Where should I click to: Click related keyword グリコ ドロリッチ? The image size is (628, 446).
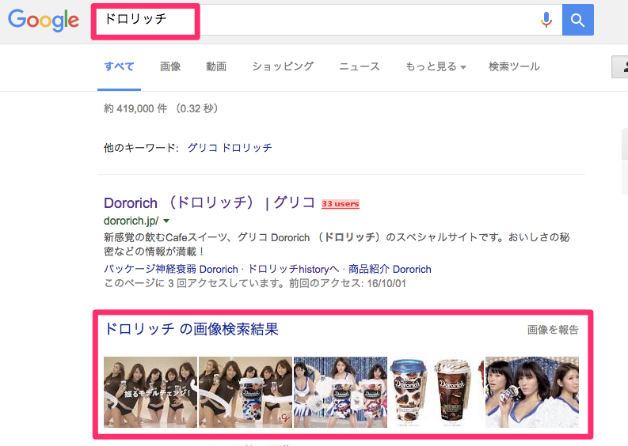(230, 148)
